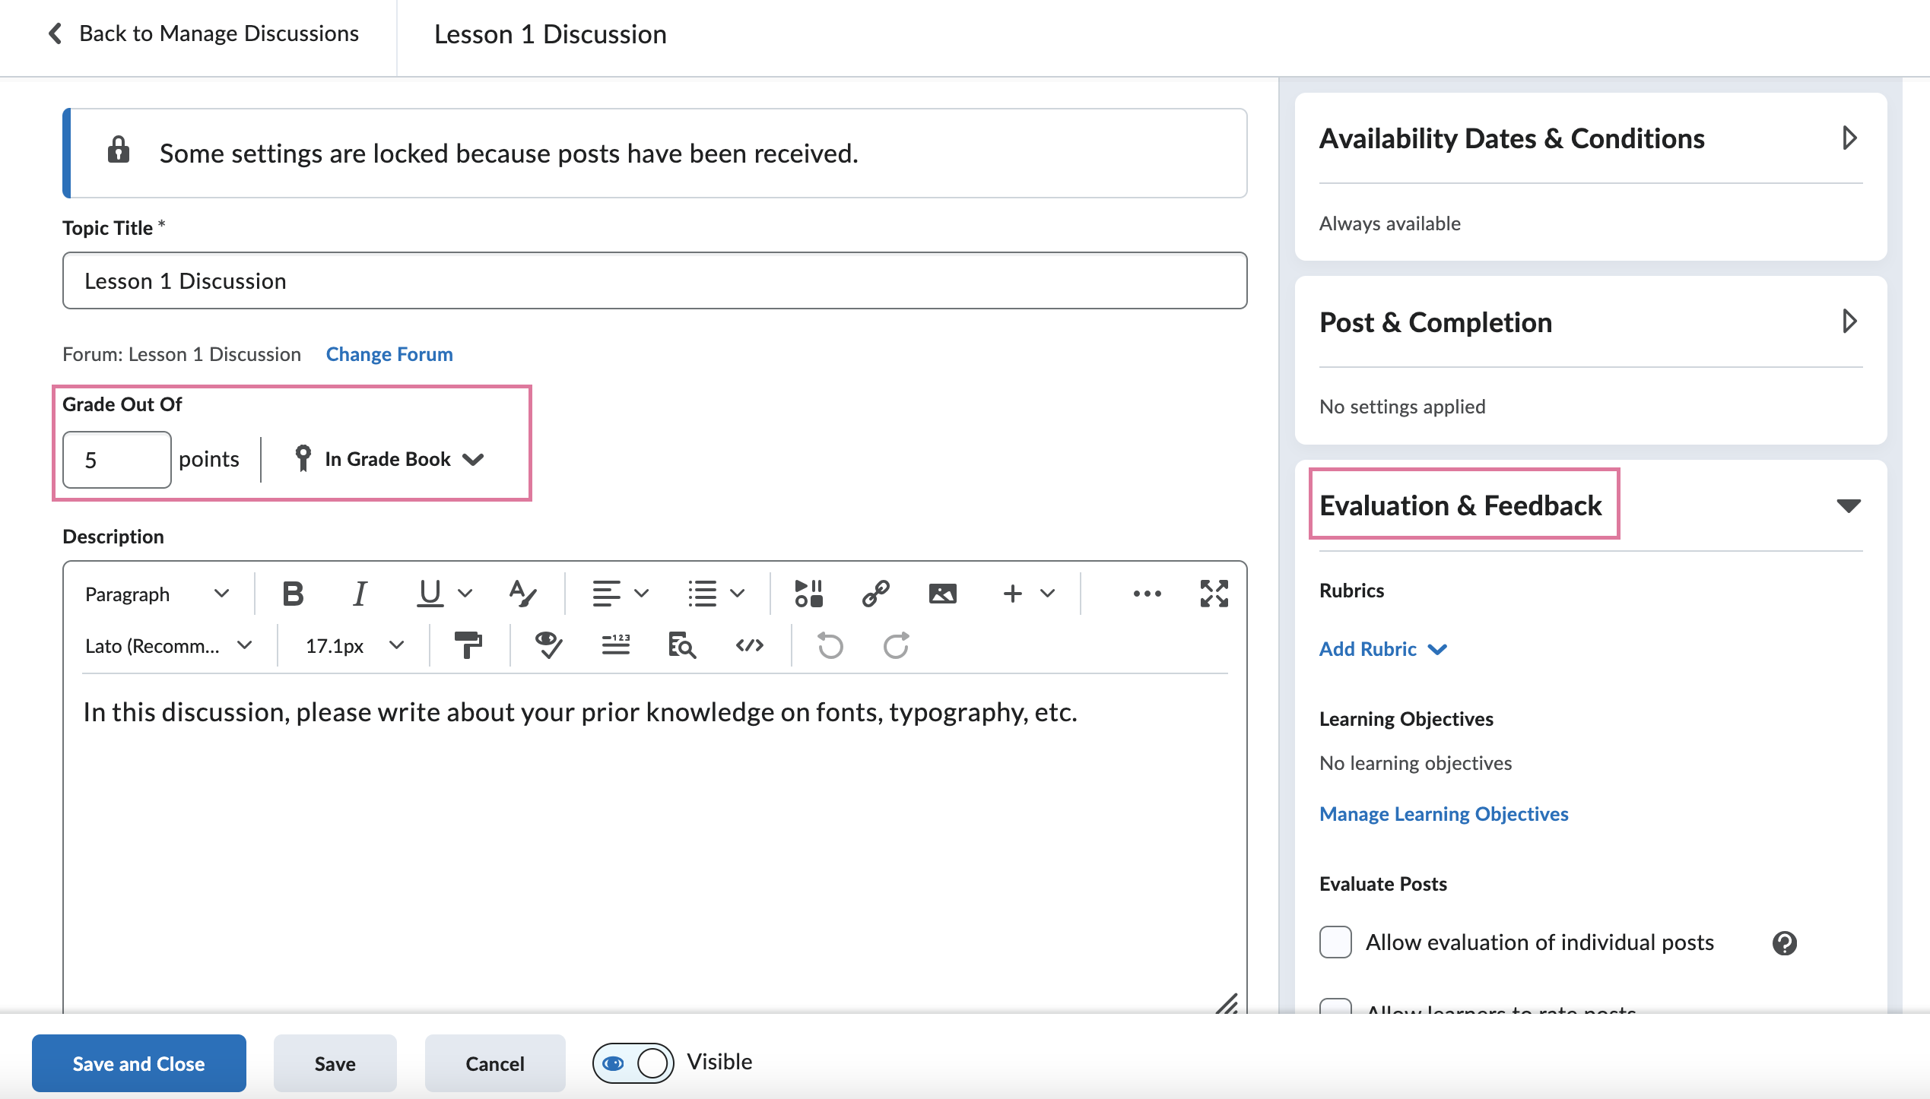This screenshot has height=1099, width=1930.
Task: Open Manage Learning Objectives
Action: coord(1443,813)
